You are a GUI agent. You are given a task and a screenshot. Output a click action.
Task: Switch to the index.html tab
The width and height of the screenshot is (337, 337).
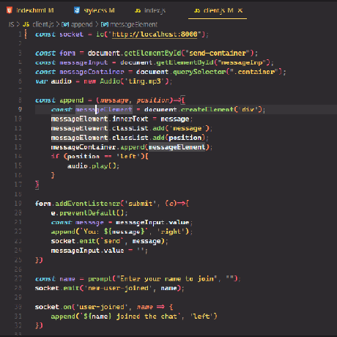pos(31,10)
